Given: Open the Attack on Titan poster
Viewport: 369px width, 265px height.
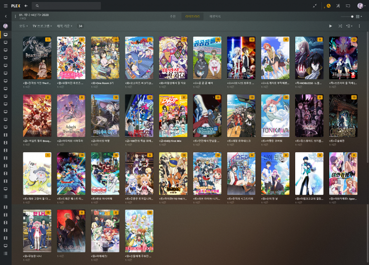Looking at the screenshot, I should pos(37,58).
